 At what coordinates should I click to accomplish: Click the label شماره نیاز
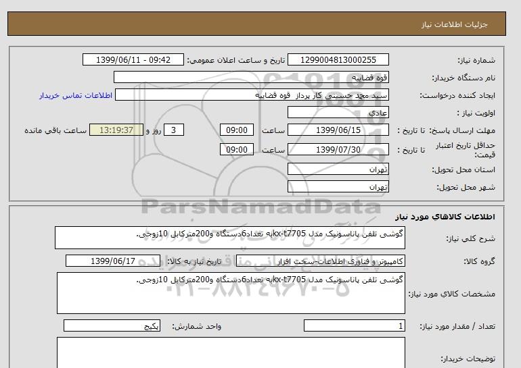[x=476, y=60]
